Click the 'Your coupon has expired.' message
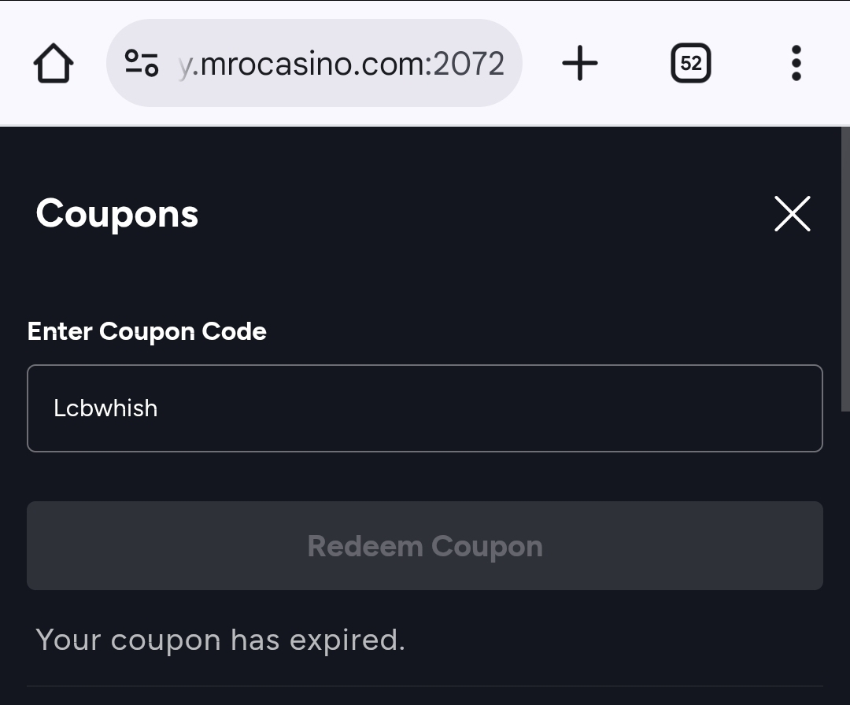 [220, 640]
